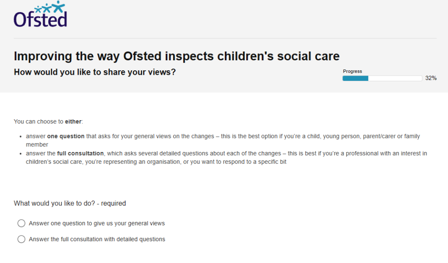Viewport: 448px width, 263px height.
Task: Select the 'Answer one question' radio button
Action: click(x=21, y=223)
